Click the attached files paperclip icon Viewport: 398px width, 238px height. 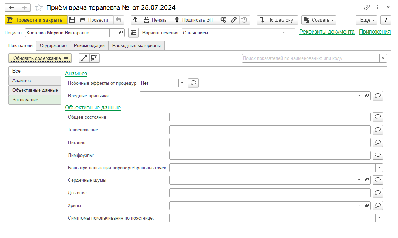coord(234,20)
